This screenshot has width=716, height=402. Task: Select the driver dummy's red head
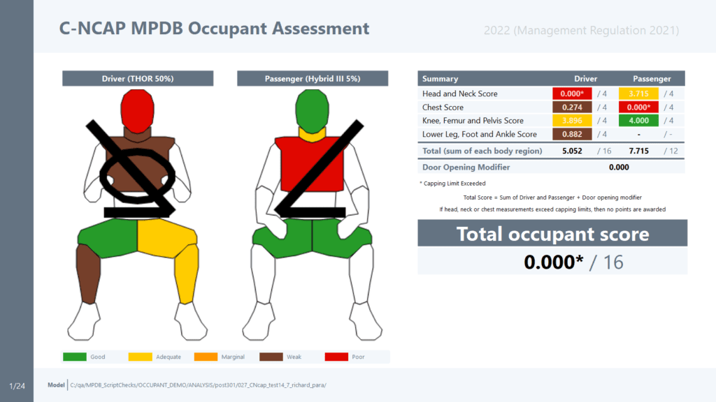pos(138,111)
